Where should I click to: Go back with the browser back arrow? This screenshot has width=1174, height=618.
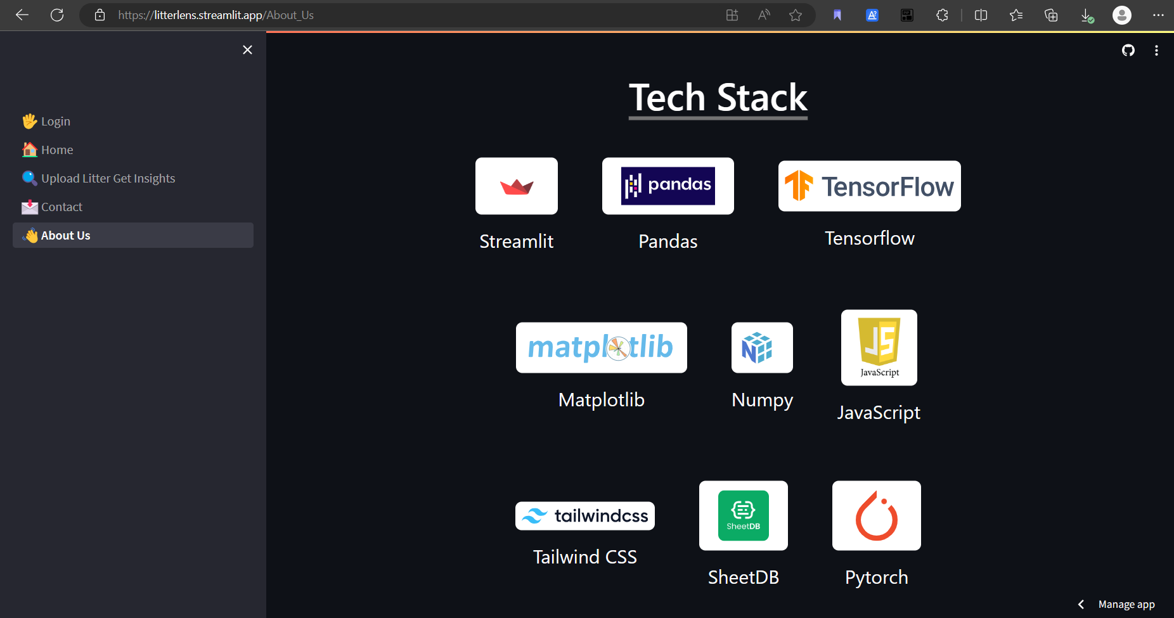tap(22, 15)
